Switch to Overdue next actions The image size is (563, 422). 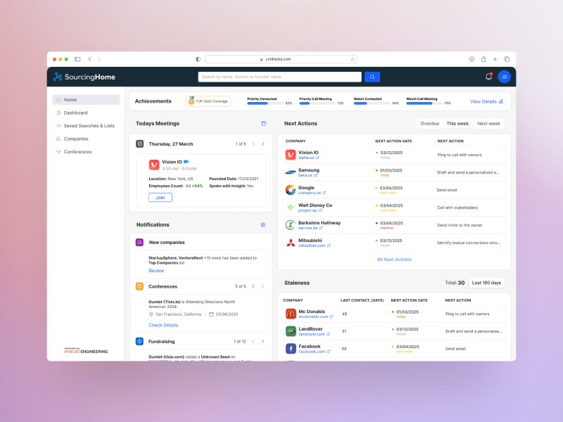tap(429, 123)
